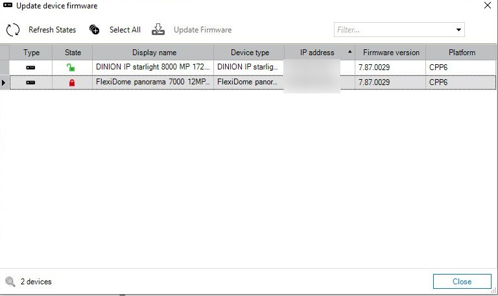Close the Update device firmware window
Image resolution: width=498 pixels, height=296 pixels.
(488, 5)
